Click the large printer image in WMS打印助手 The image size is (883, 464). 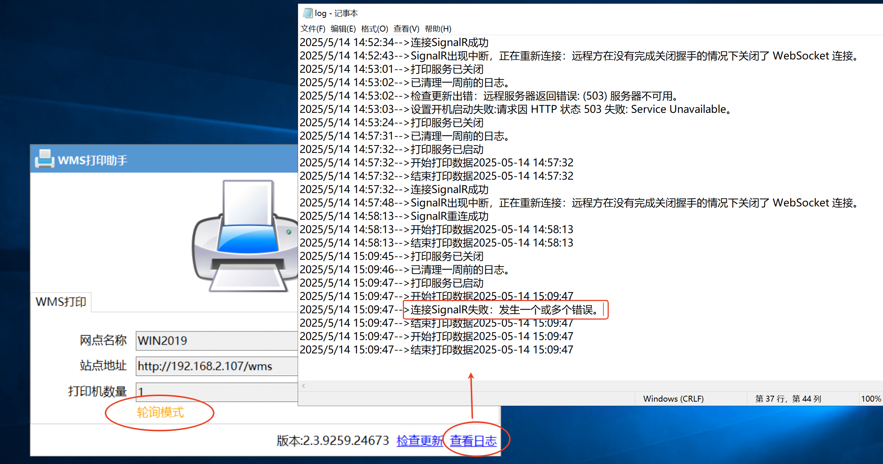click(x=245, y=236)
